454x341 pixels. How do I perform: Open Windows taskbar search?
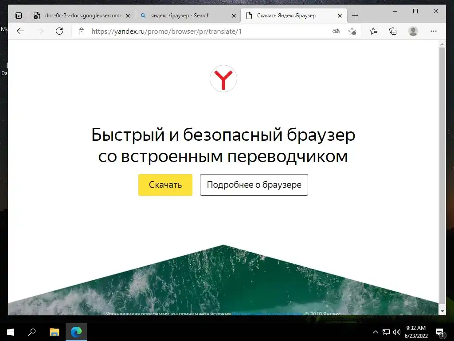(32, 332)
